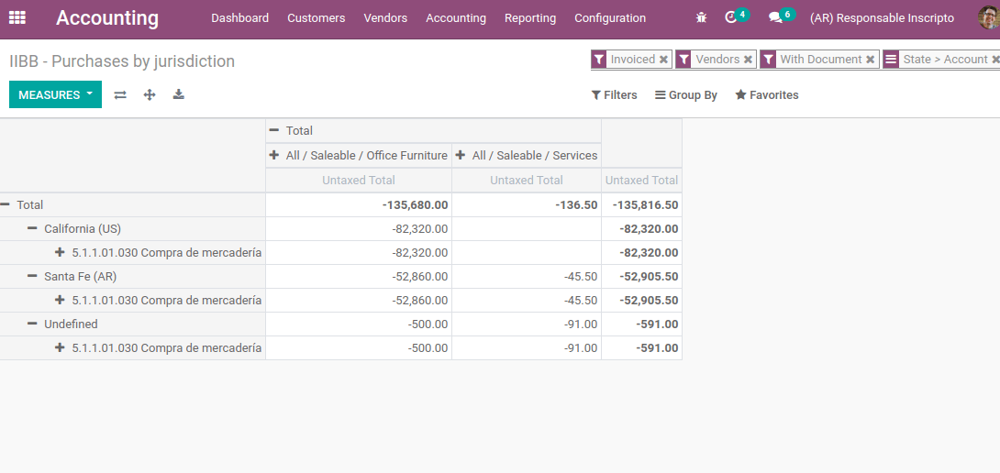Open the Filters dropdown

[614, 95]
